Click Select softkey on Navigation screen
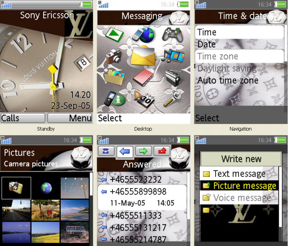The image size is (288, 246). tap(207, 118)
